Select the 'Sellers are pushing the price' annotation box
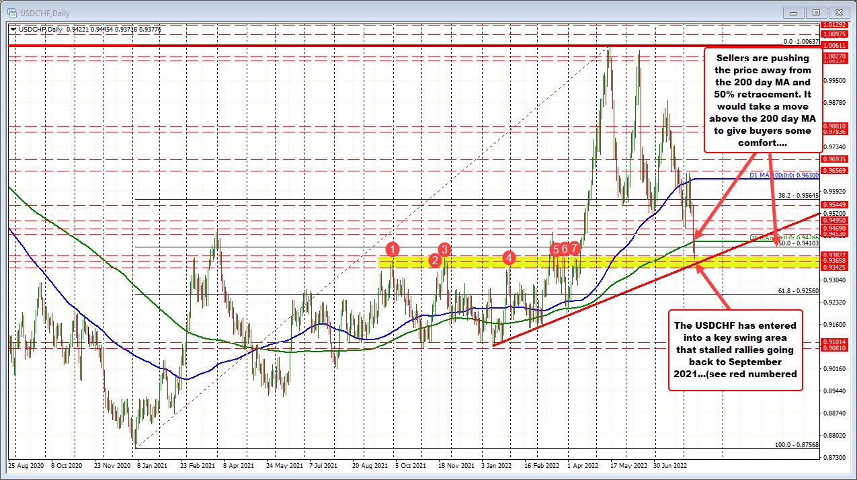 (763, 101)
